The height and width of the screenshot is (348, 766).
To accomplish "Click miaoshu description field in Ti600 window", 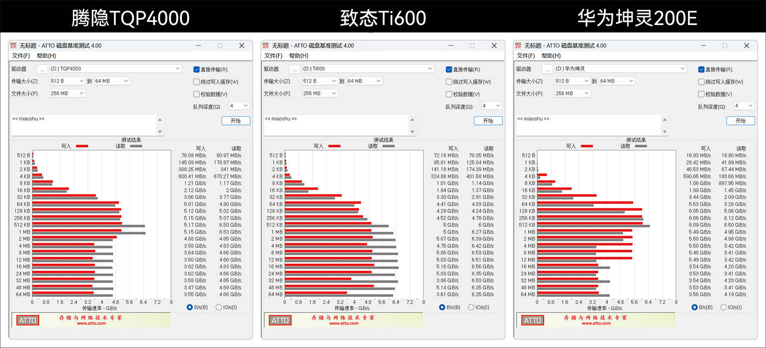I will [x=336, y=126].
